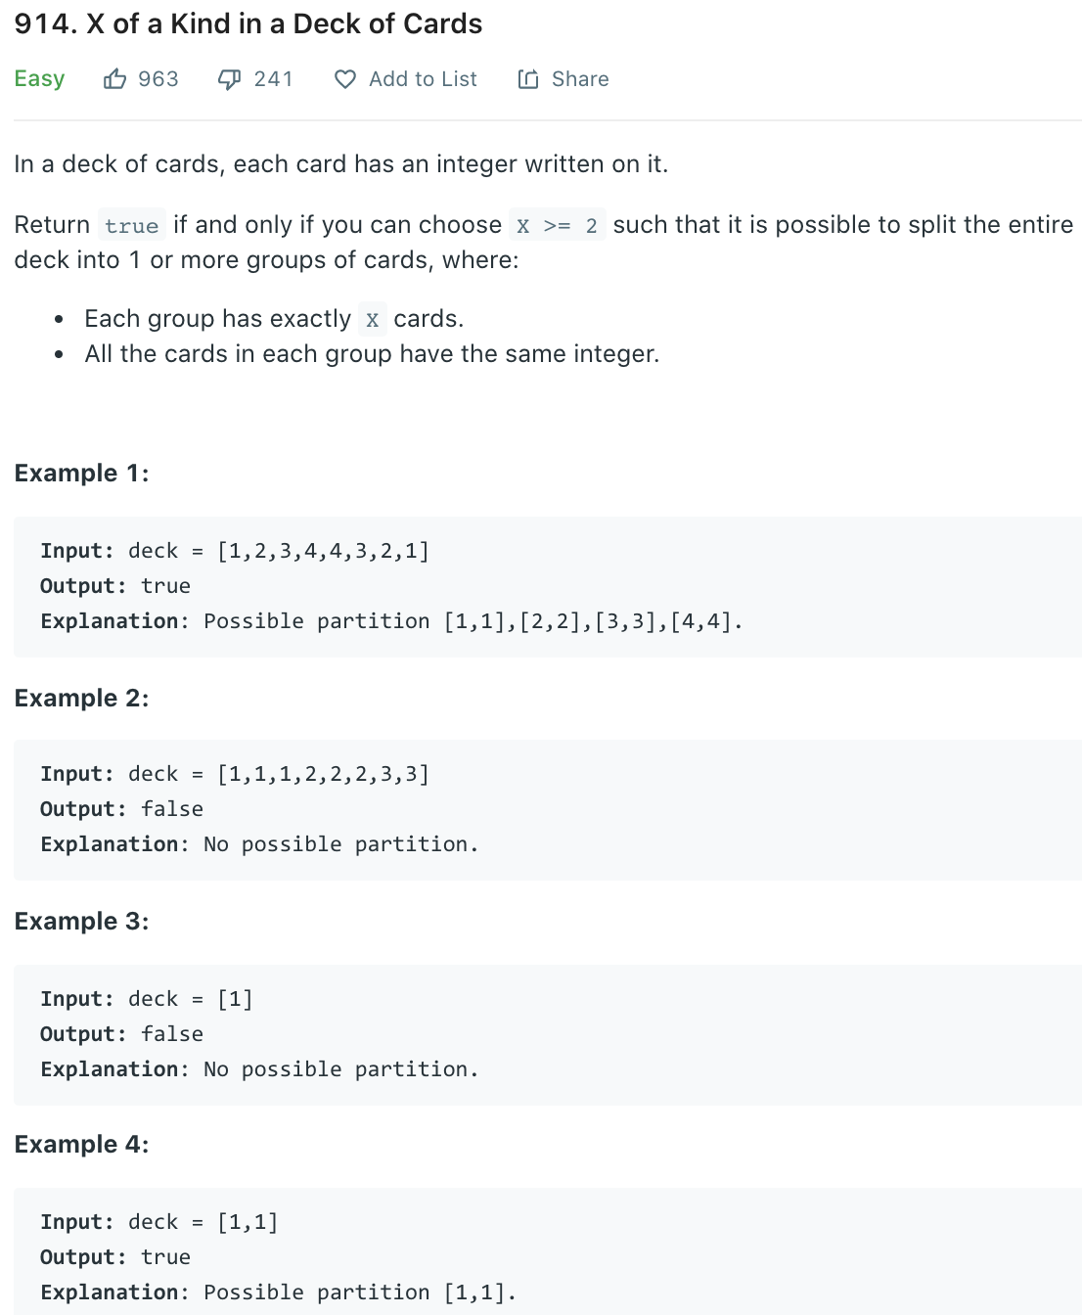This screenshot has width=1082, height=1315.
Task: Click the 241 dislikes count
Action: click(274, 79)
